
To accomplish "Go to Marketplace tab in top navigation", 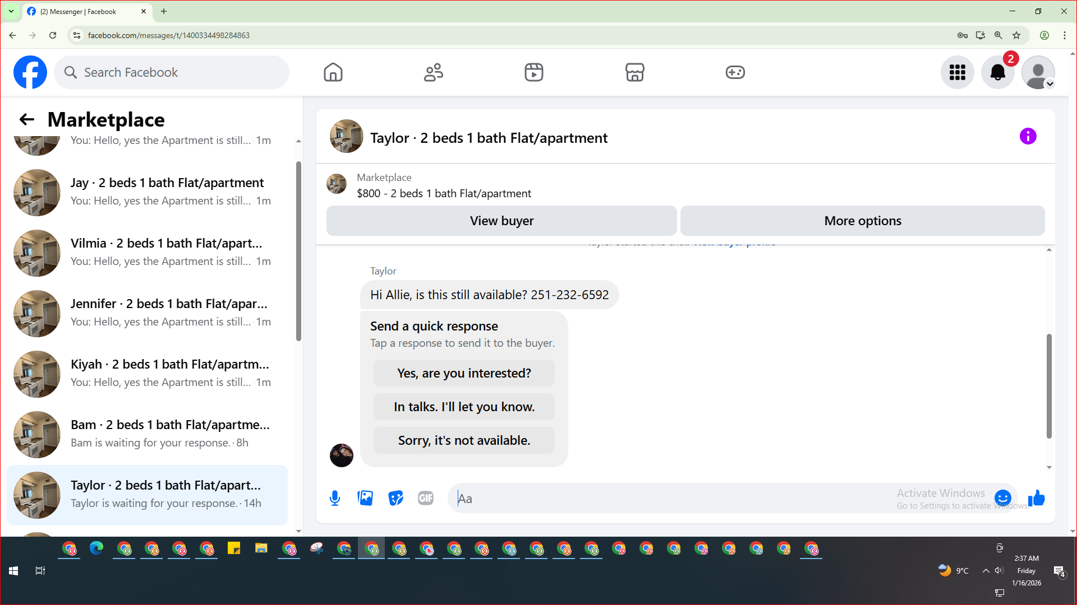I will click(634, 72).
